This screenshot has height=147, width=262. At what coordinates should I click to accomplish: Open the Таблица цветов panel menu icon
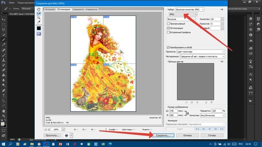click(x=222, y=62)
